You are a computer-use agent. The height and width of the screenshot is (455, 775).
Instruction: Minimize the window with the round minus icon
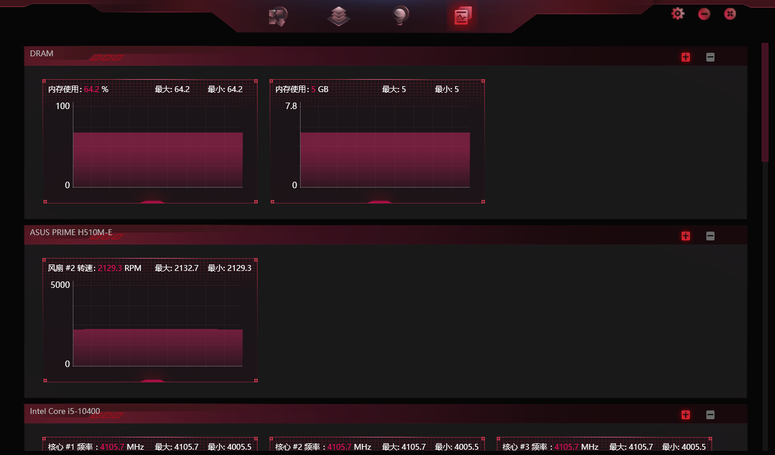click(704, 13)
